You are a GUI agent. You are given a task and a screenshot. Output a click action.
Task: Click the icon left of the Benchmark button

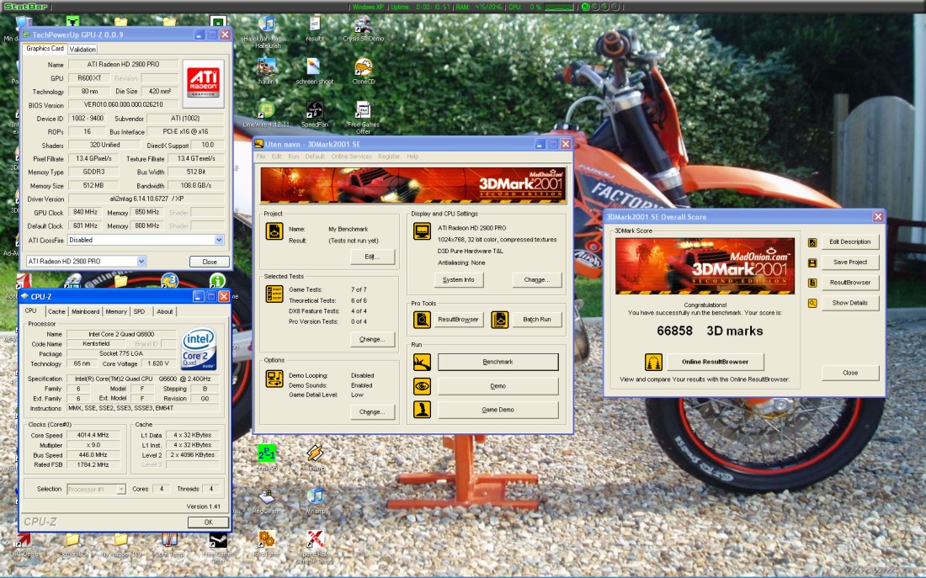[x=422, y=362]
